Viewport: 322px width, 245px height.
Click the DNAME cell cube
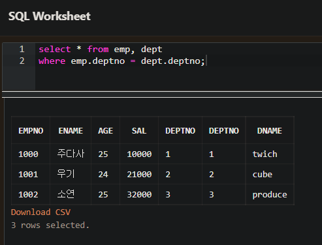[x=270, y=174]
